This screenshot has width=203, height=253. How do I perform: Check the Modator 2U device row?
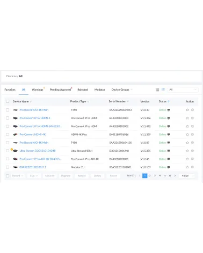tap(8, 167)
